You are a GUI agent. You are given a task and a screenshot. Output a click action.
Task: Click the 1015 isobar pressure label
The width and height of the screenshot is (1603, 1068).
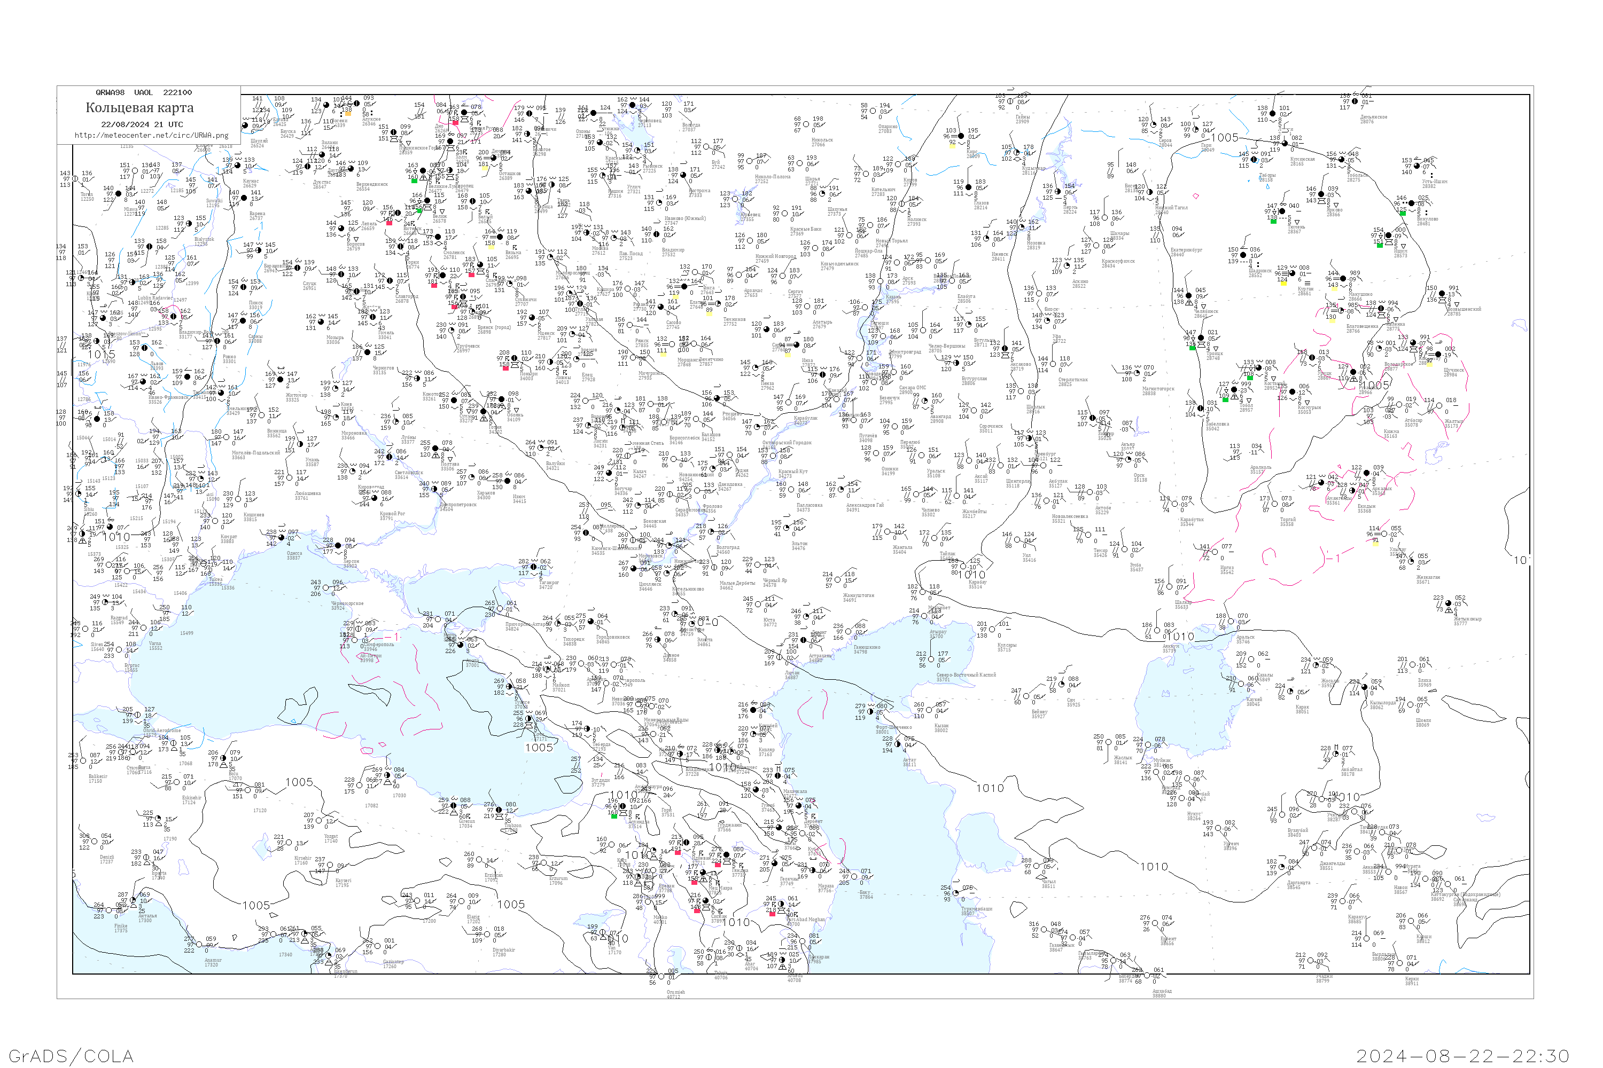[101, 354]
